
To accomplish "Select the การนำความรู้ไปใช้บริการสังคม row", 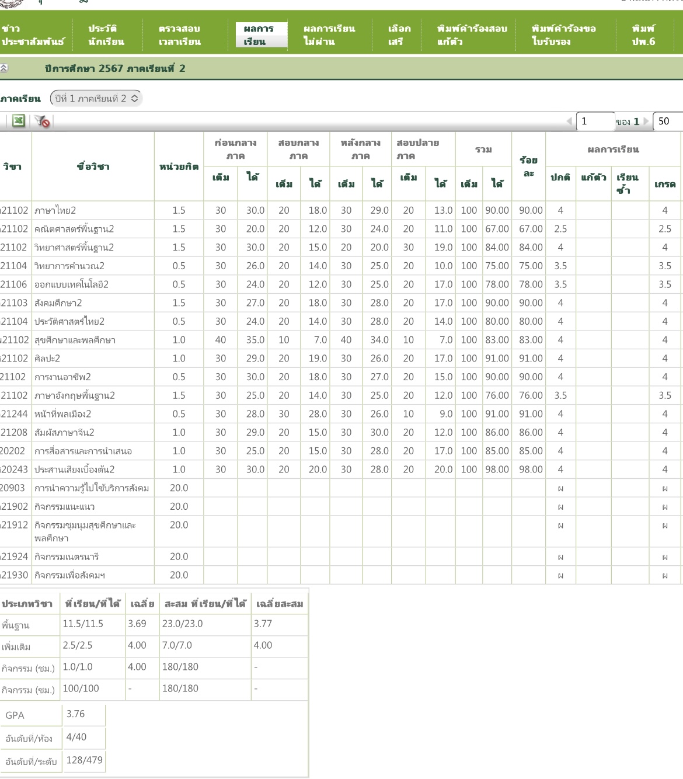I will pyautogui.click(x=340, y=488).
